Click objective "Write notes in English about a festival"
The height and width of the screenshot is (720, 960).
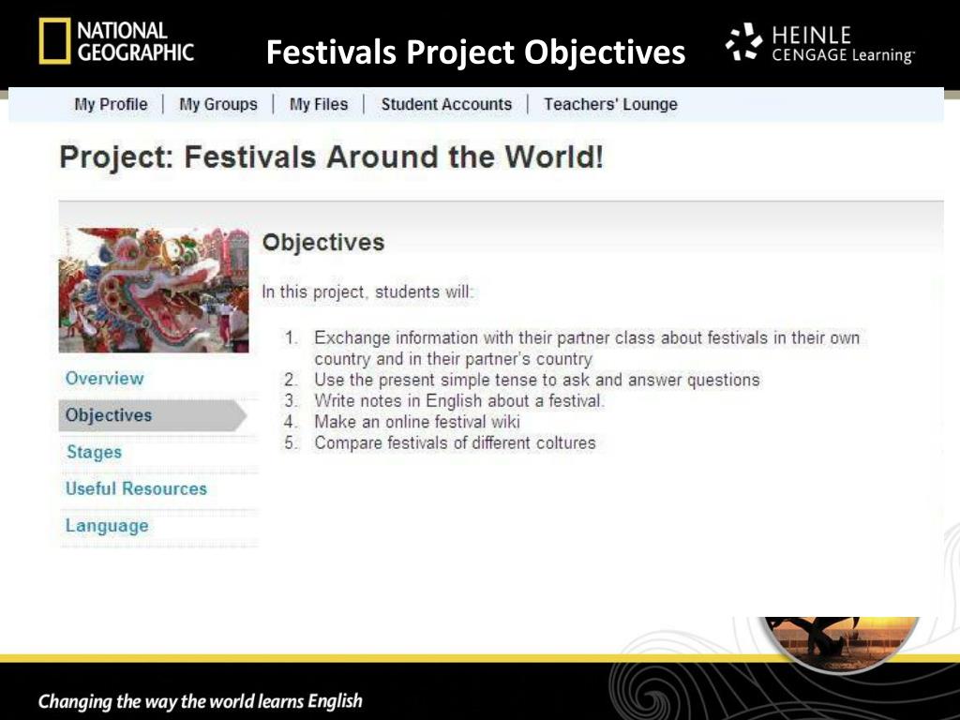(459, 401)
